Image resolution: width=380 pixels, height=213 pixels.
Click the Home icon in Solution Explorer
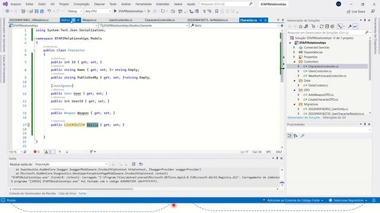point(300,27)
